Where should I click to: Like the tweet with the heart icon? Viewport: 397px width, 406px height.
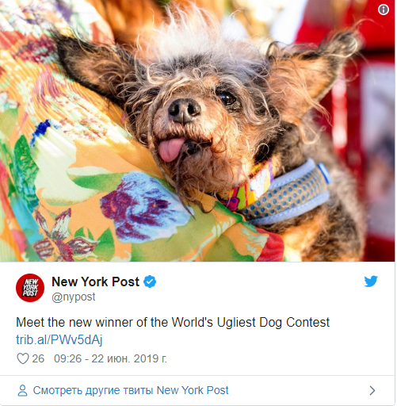[23, 358]
